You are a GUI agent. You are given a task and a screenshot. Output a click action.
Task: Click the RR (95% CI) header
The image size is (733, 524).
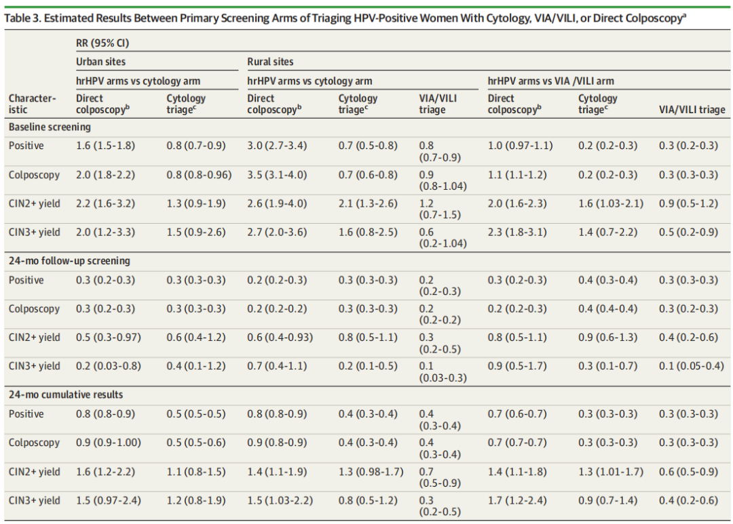coord(102,43)
